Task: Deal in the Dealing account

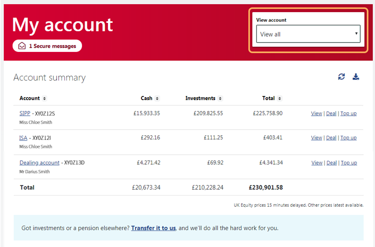Action: [331, 163]
